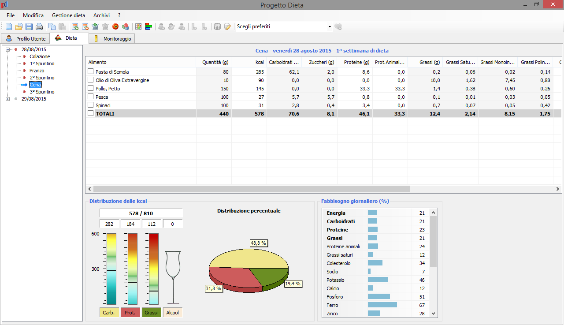The image size is (564, 325).
Task: Click the red target icon in toolbar
Action: point(116,27)
